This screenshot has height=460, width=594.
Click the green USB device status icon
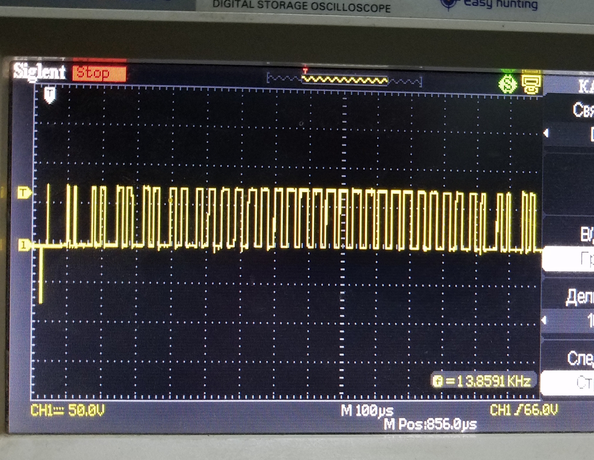pyautogui.click(x=507, y=83)
